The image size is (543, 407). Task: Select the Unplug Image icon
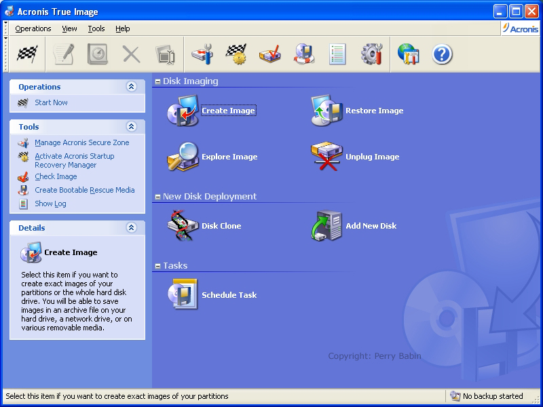(327, 157)
